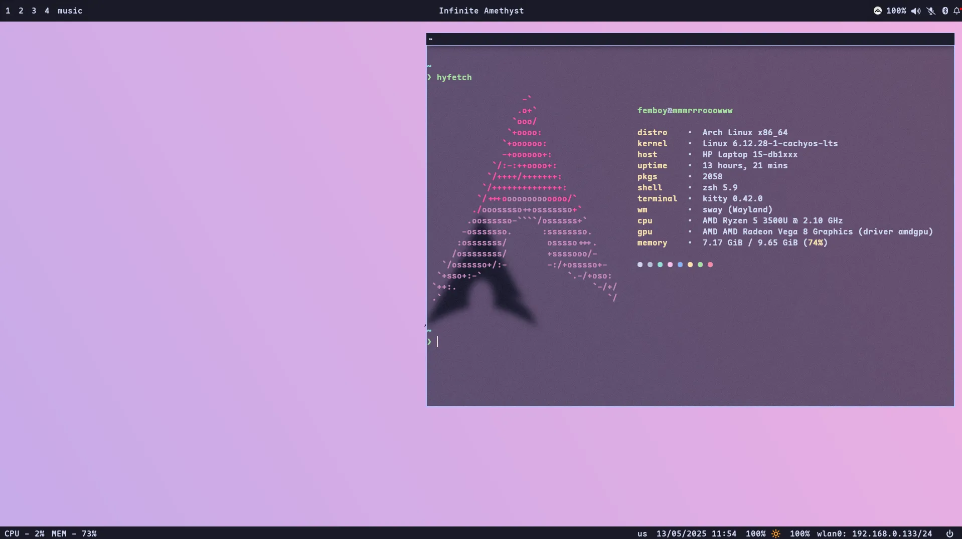Click the memory label in hyfetch output
The height and width of the screenshot is (539, 962).
(652, 242)
